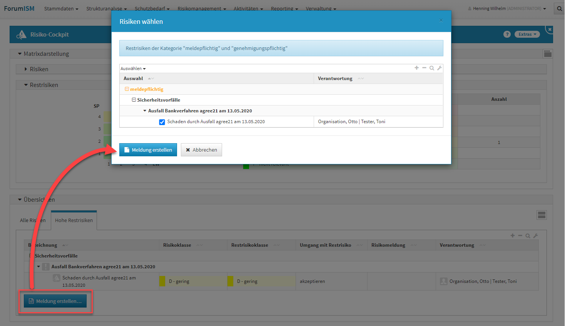Click the layout icon beside the Übersichten tabs
Screen dimensions: 565x326
pos(542,215)
